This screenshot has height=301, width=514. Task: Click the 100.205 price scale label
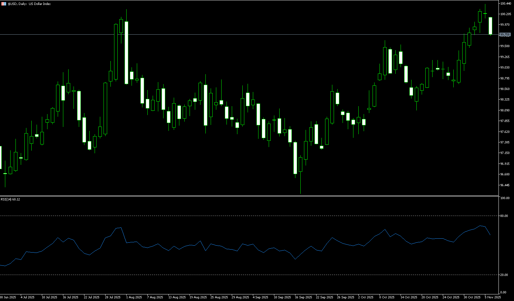[x=505, y=14]
